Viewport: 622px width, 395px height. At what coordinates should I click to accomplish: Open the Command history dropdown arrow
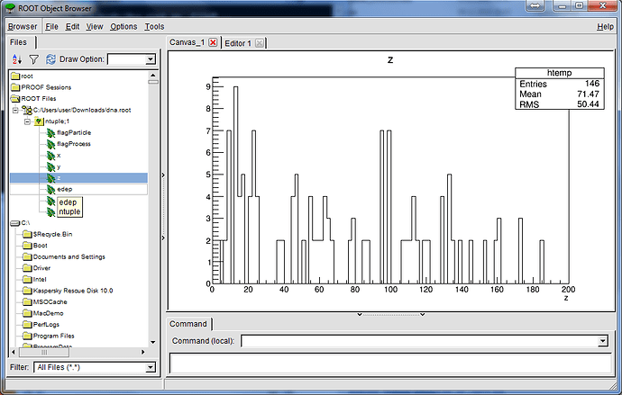pyautogui.click(x=603, y=342)
